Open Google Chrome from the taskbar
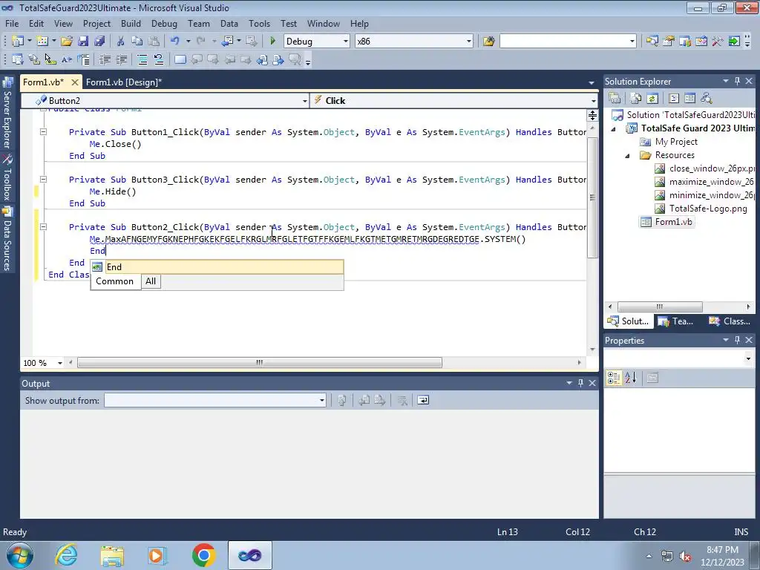Viewport: 760px width, 570px height. 203,555
